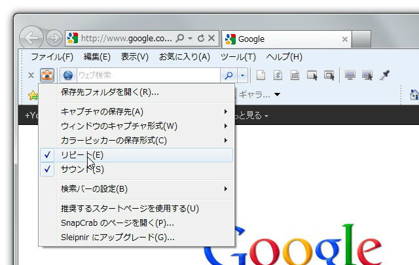Click the window capture icon with cursor
This screenshot has height=265, width=419.
(x=312, y=75)
